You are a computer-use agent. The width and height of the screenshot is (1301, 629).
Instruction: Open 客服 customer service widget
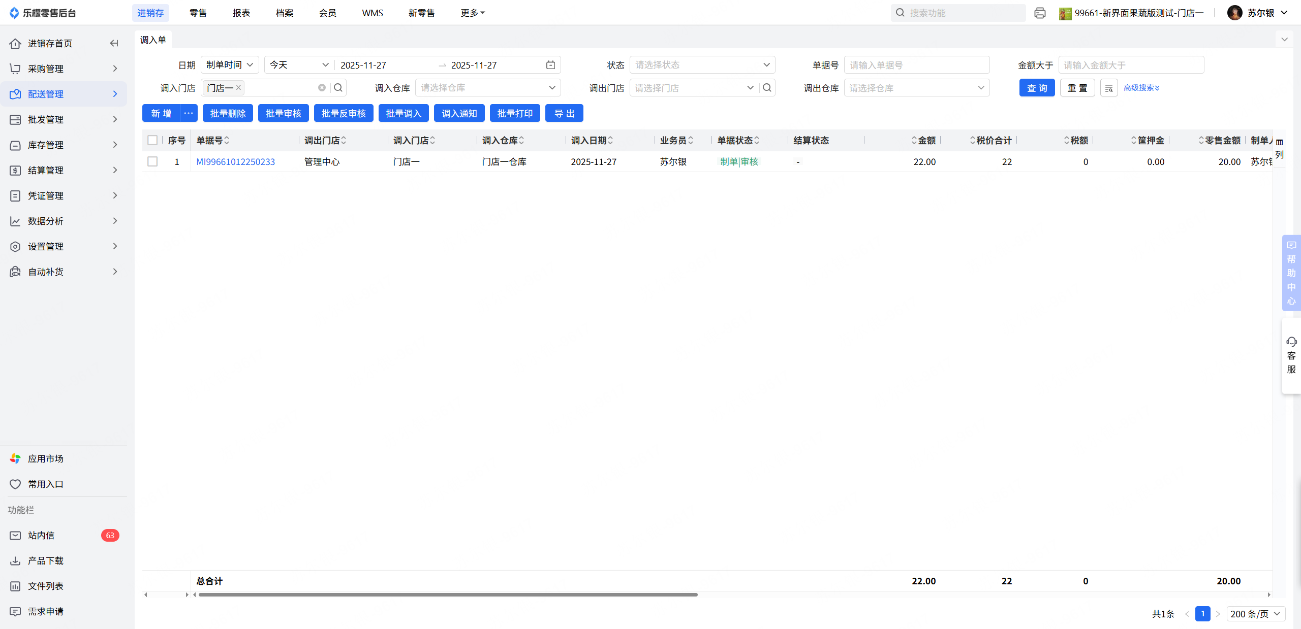(x=1291, y=355)
